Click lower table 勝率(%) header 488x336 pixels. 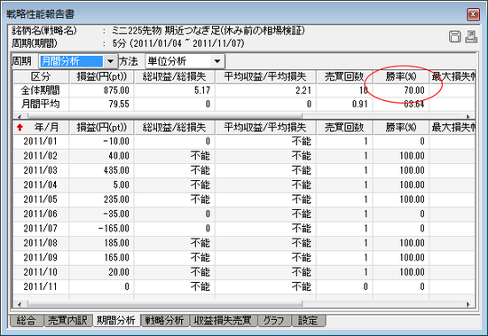pos(401,128)
